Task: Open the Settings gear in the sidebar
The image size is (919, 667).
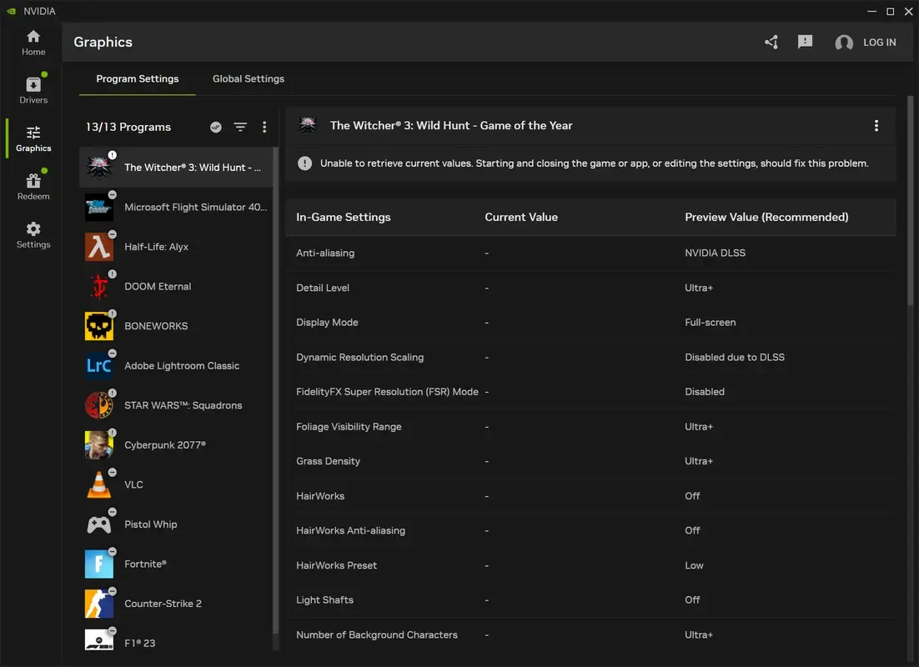Action: pyautogui.click(x=33, y=233)
